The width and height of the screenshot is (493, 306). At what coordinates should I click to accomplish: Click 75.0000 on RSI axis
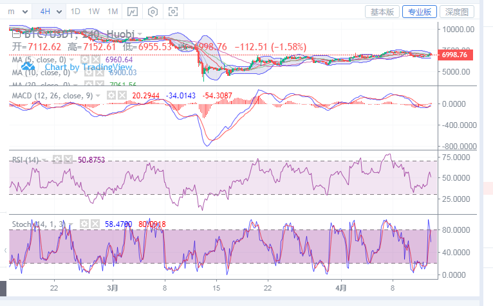pyautogui.click(x=456, y=157)
